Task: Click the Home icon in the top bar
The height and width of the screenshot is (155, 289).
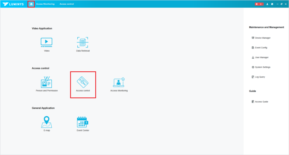Action: click(31, 4)
